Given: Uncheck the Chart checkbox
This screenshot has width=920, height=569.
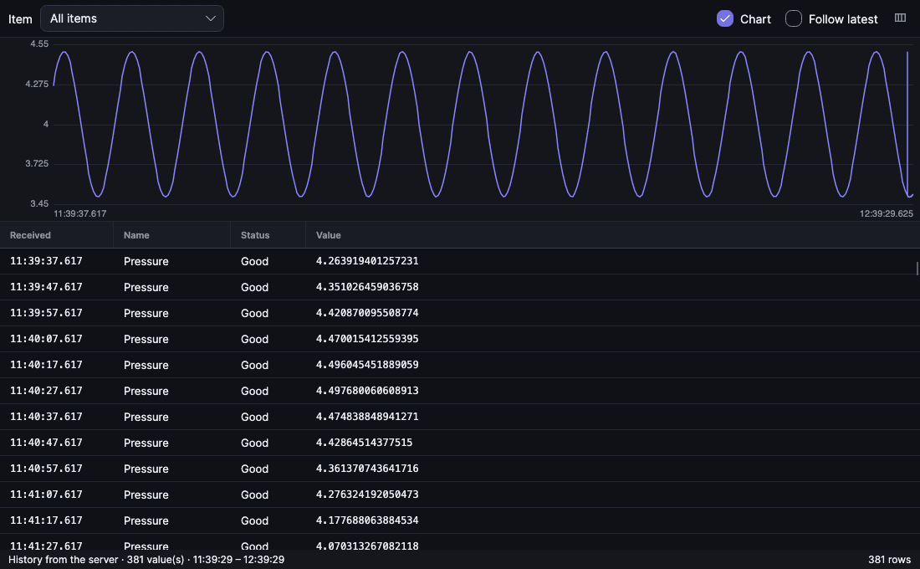Looking at the screenshot, I should [724, 18].
